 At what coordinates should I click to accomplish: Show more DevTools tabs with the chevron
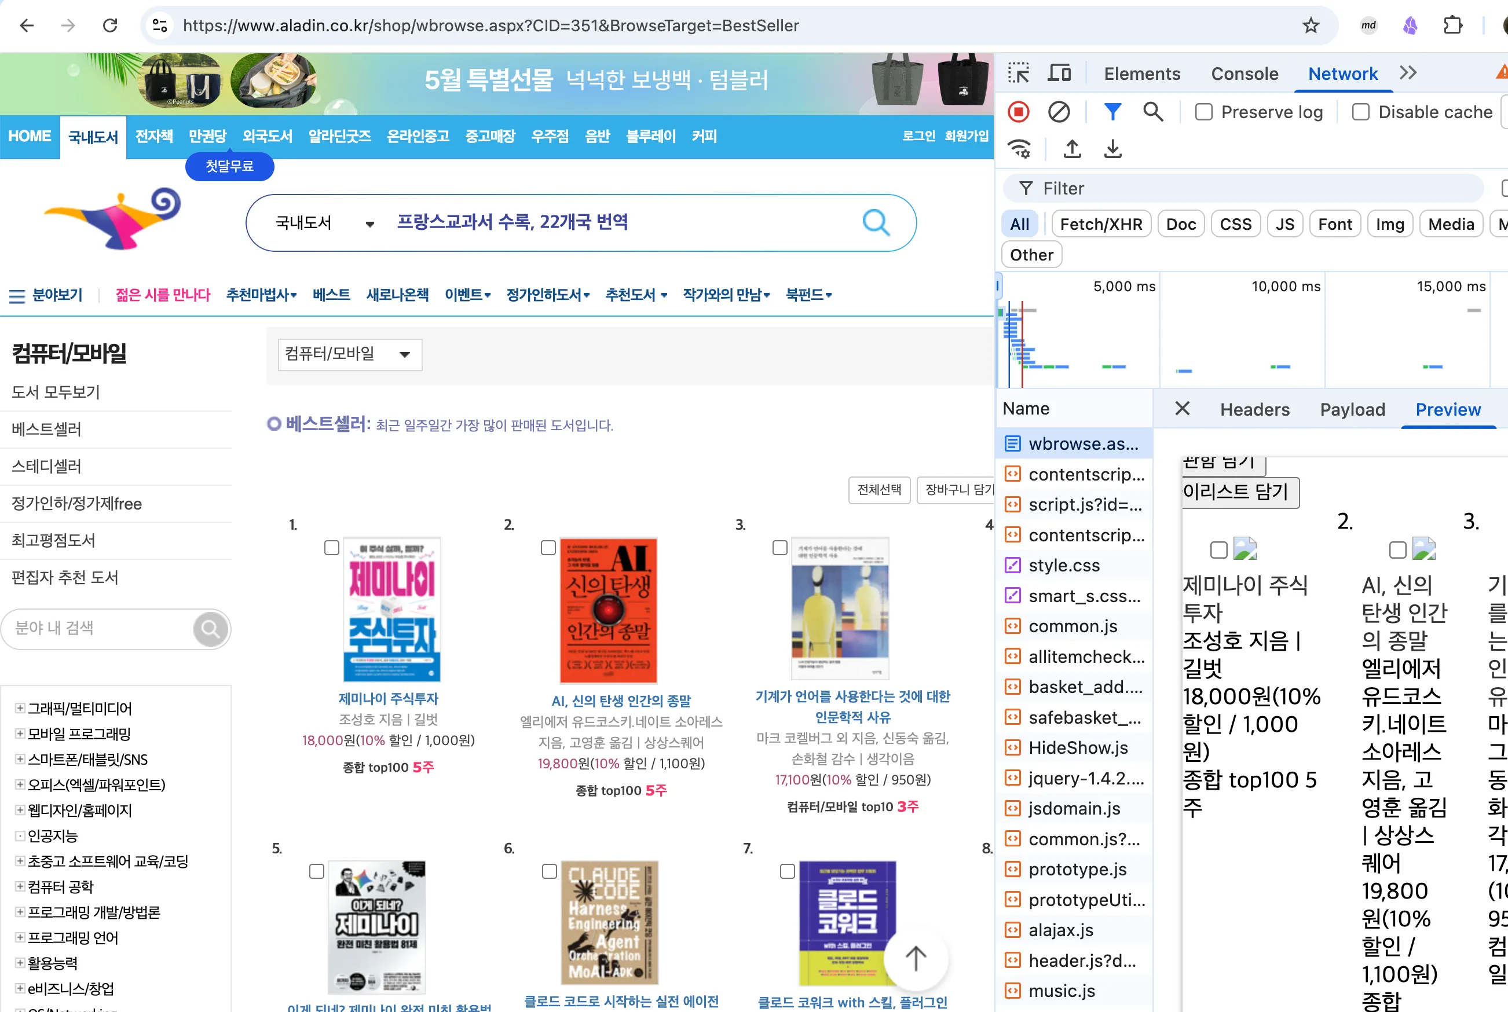[x=1408, y=73]
